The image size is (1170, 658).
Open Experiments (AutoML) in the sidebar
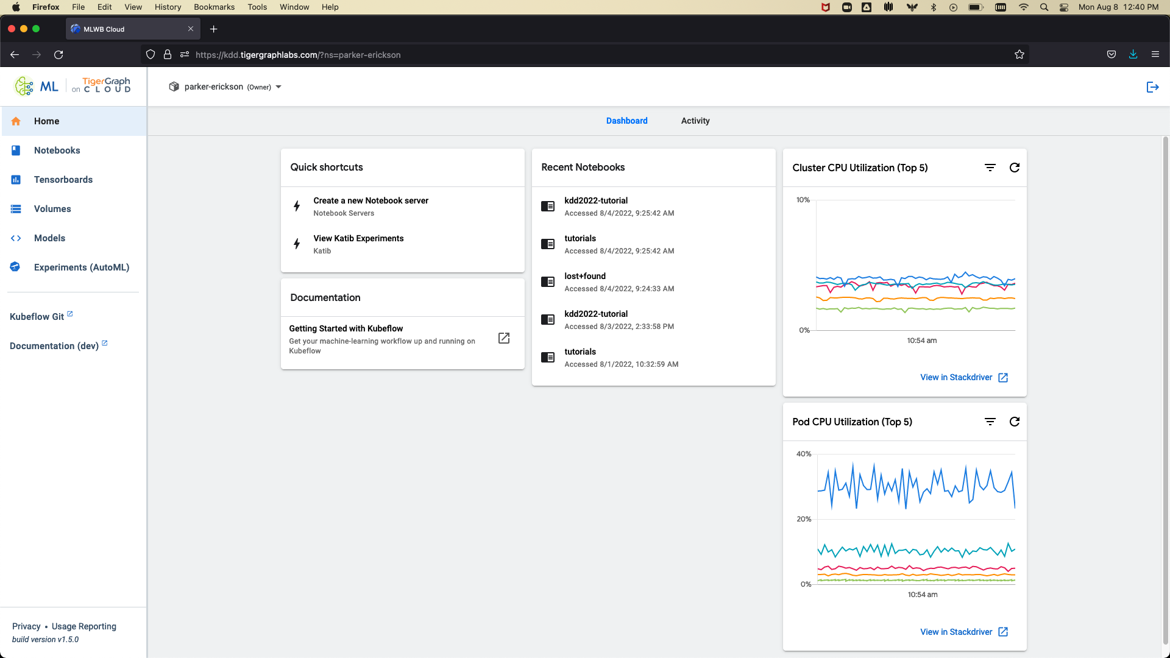pos(81,267)
